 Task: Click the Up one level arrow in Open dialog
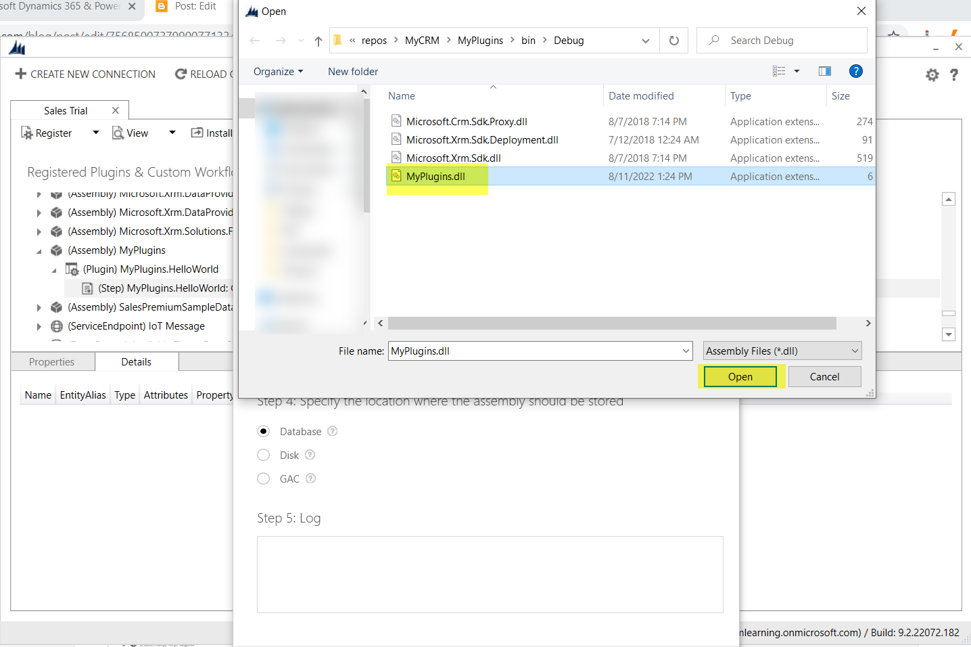click(318, 41)
